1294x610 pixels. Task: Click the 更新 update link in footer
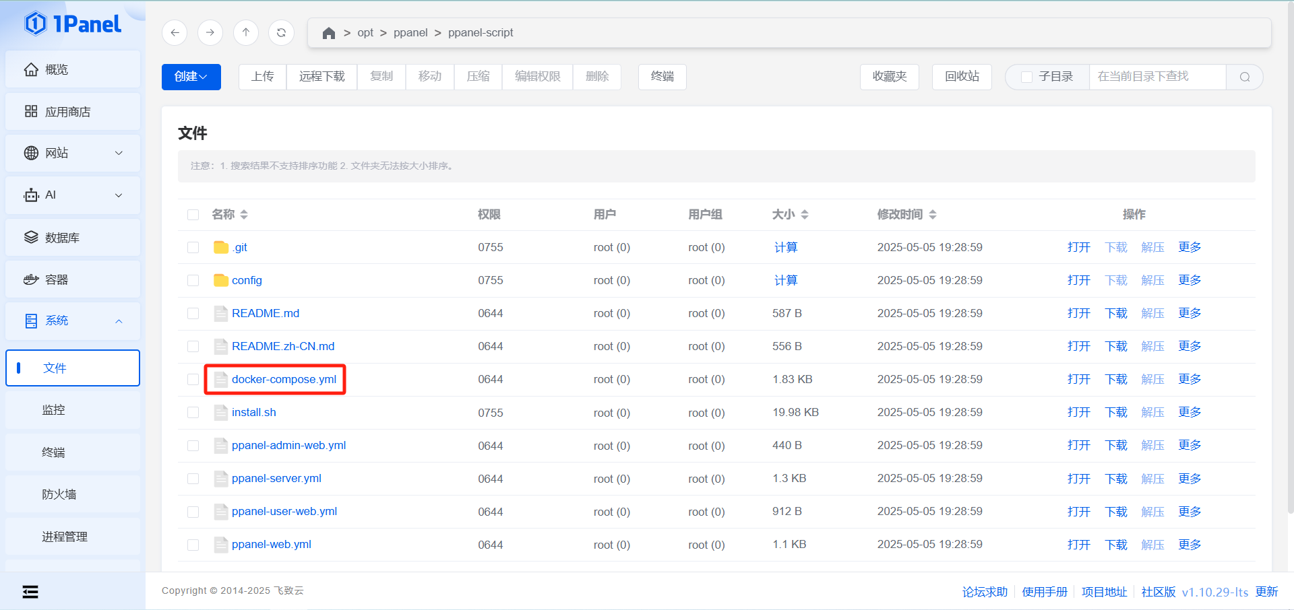click(1266, 592)
